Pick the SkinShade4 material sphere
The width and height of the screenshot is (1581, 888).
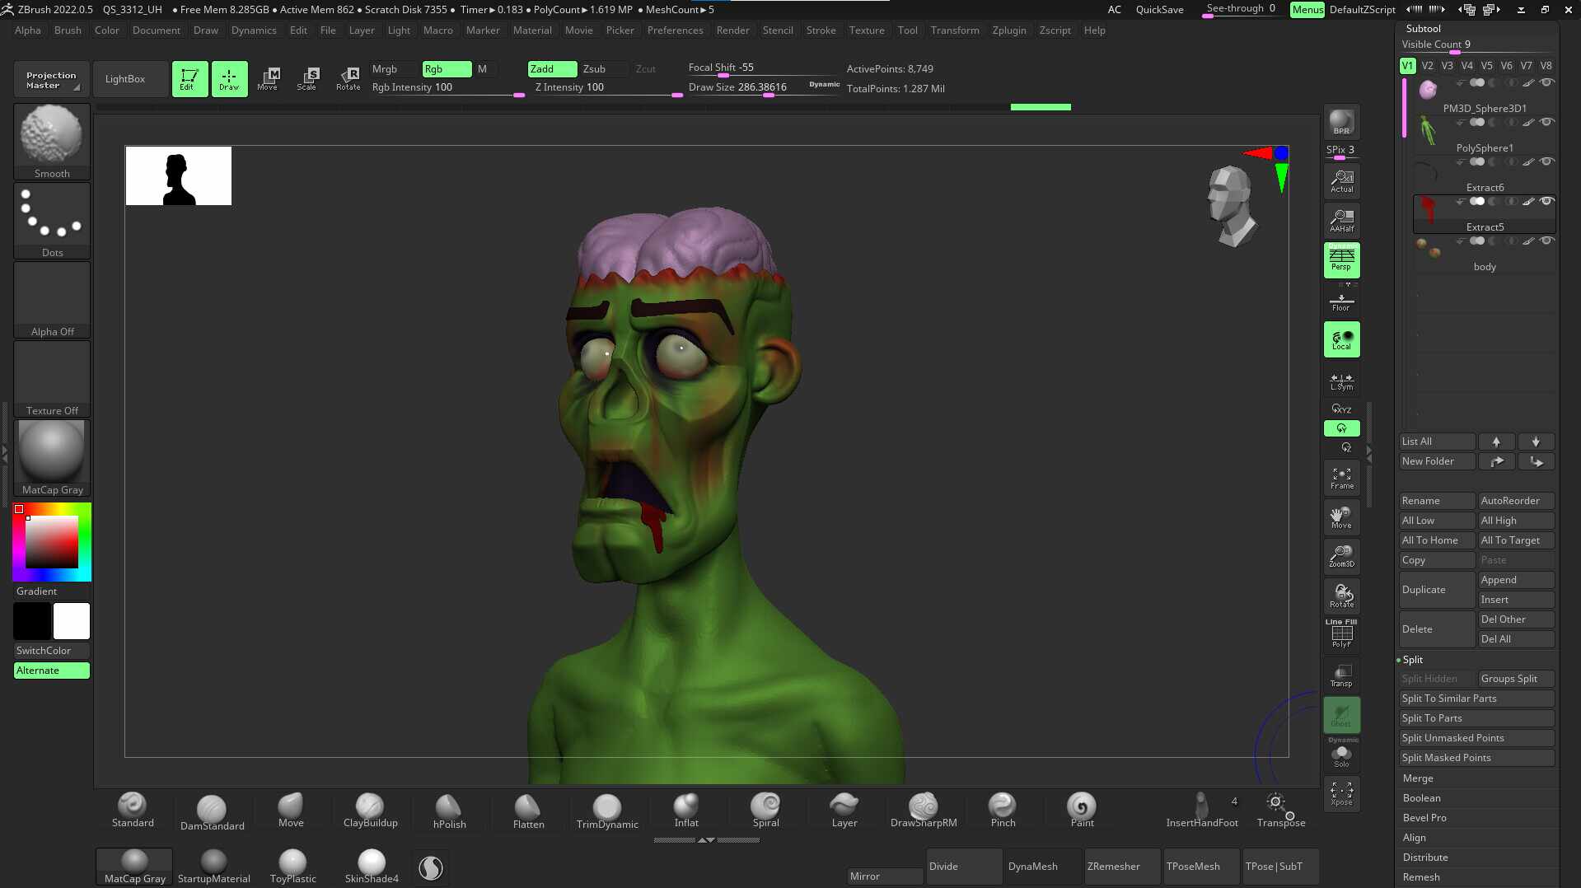pyautogui.click(x=372, y=867)
